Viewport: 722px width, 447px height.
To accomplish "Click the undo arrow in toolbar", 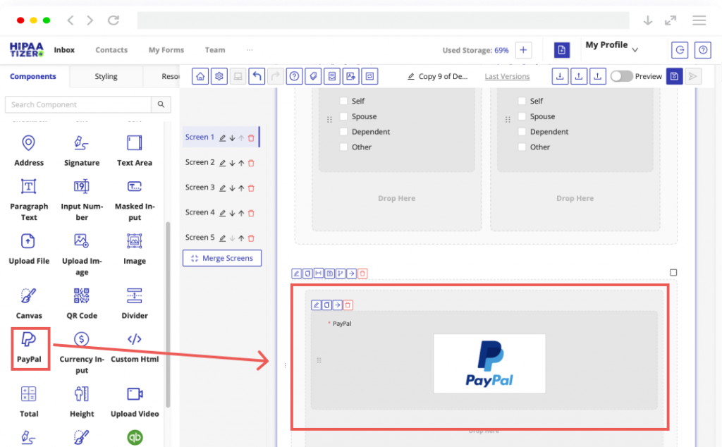I will (x=257, y=76).
